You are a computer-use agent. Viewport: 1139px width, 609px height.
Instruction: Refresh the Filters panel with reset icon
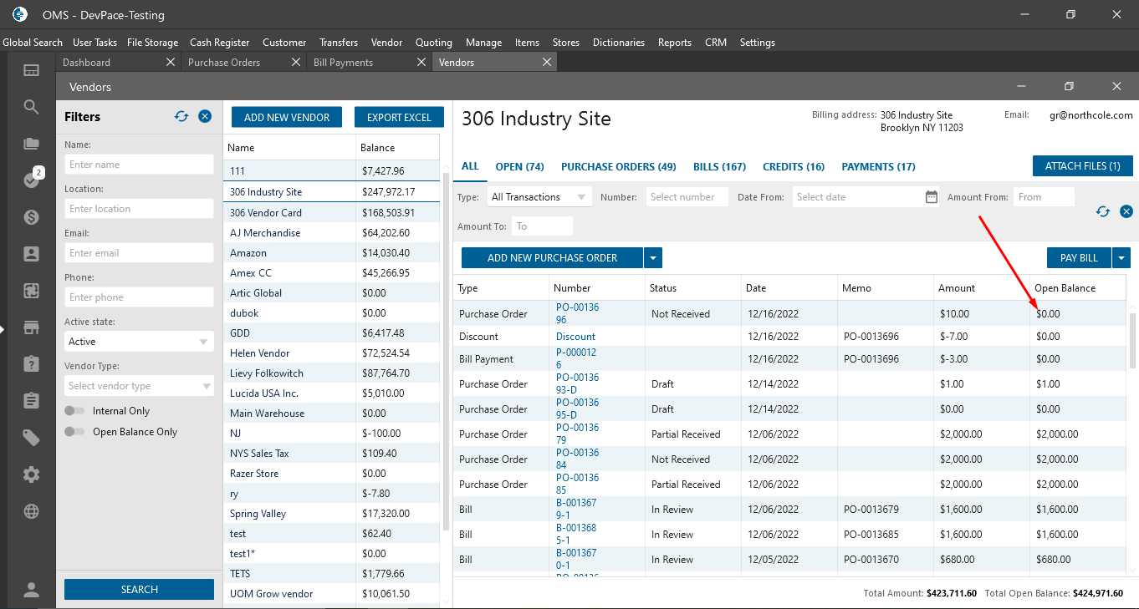point(181,117)
